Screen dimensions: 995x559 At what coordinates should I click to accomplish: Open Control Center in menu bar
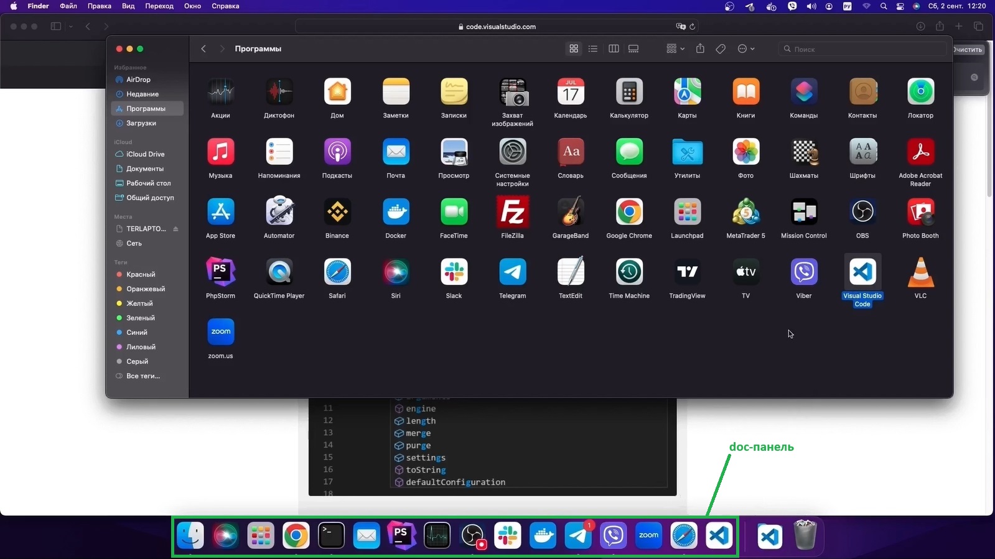click(x=900, y=6)
